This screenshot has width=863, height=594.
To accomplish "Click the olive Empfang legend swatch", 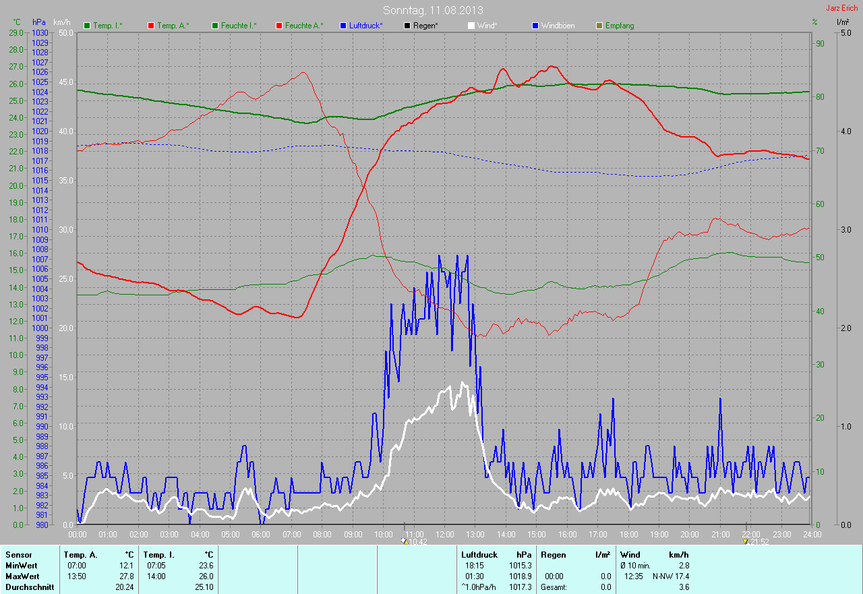I will [599, 26].
